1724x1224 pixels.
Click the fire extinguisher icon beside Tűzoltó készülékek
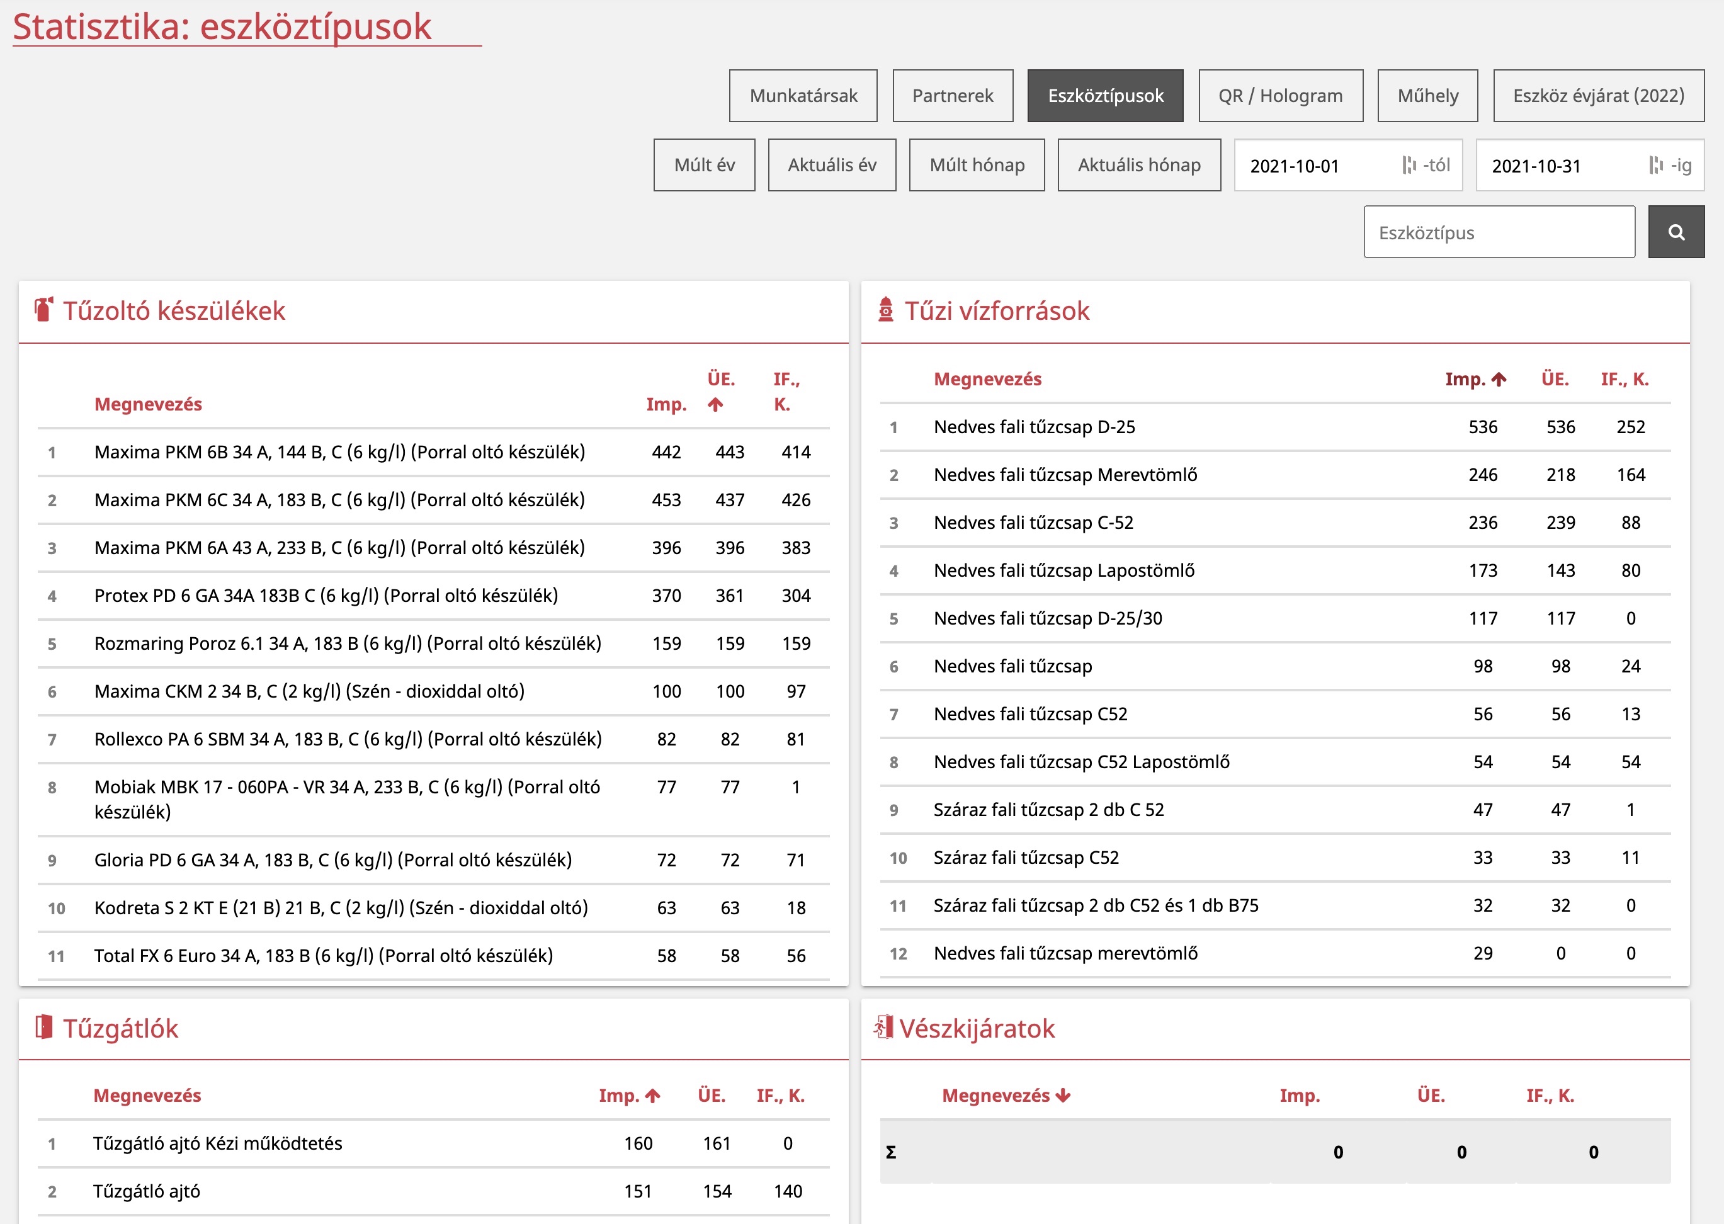point(43,310)
